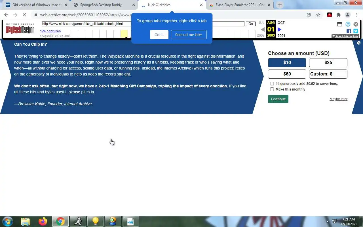Open the green character taskbar app
Image resolution: width=363 pixels, height=227 pixels.
tap(113, 221)
